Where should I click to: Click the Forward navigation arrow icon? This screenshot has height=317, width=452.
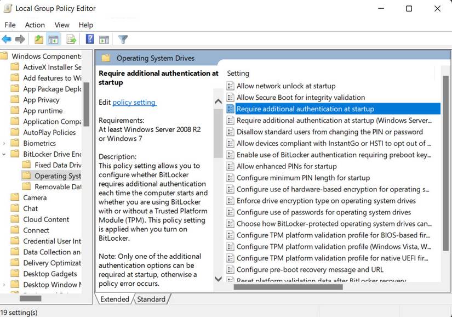click(20, 39)
